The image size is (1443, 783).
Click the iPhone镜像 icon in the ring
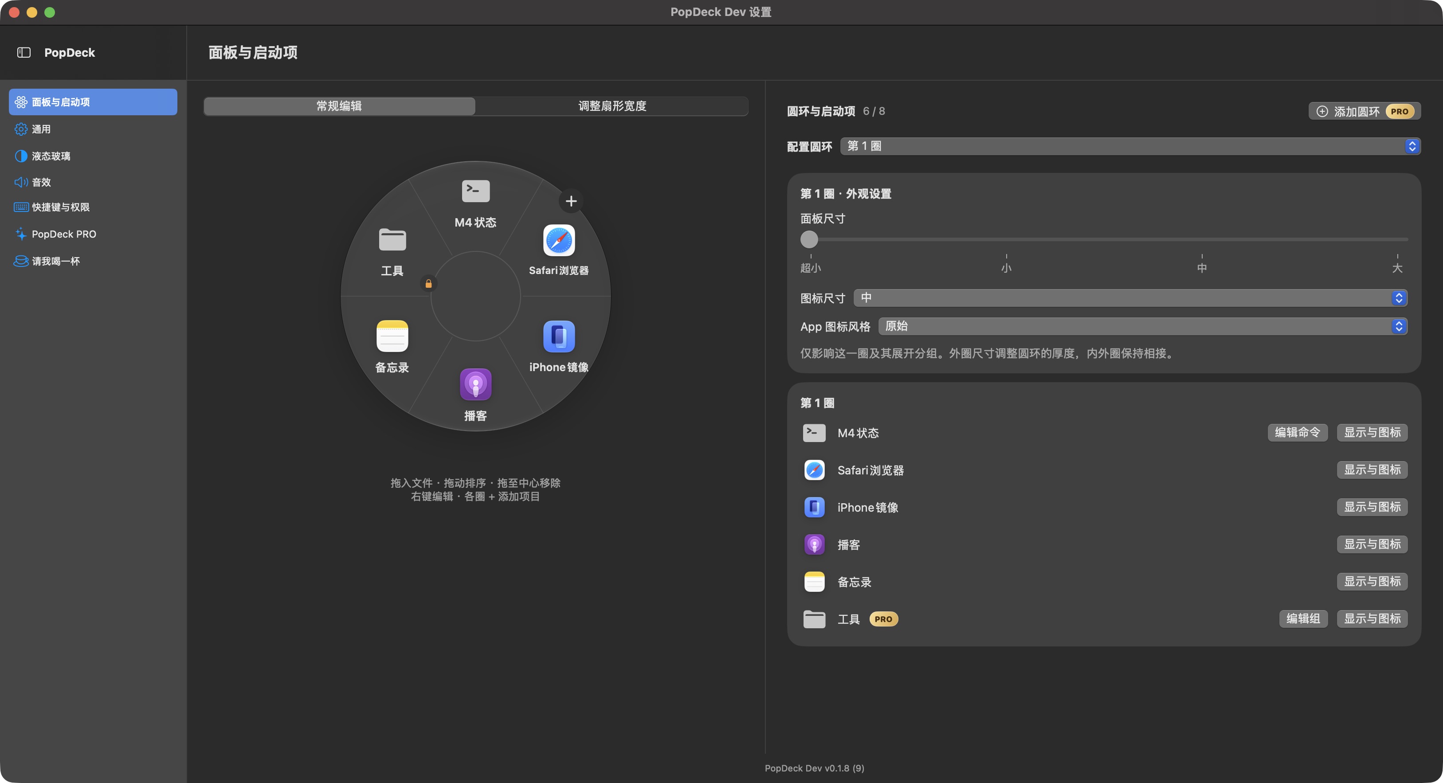coord(559,337)
